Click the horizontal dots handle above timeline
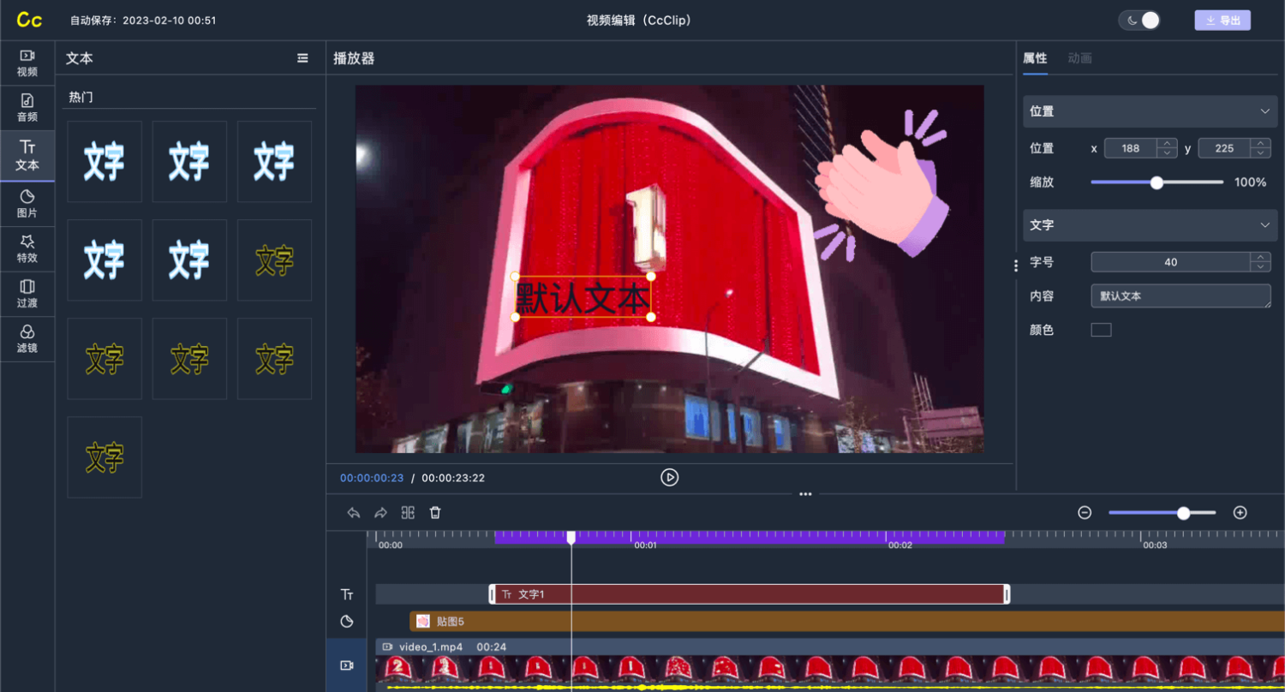 (x=805, y=494)
